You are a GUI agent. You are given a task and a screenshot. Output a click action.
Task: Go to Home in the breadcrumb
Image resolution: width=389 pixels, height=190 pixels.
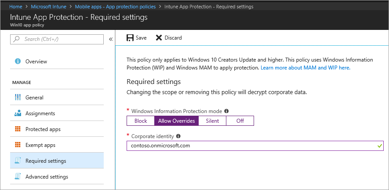pos(16,7)
